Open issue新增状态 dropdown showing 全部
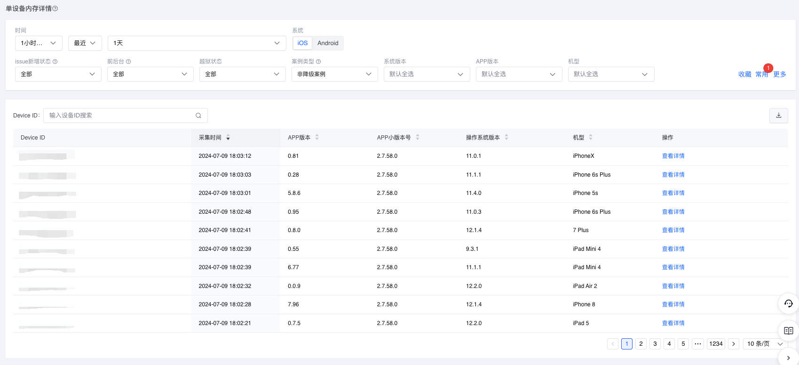The width and height of the screenshot is (799, 365). coord(58,74)
